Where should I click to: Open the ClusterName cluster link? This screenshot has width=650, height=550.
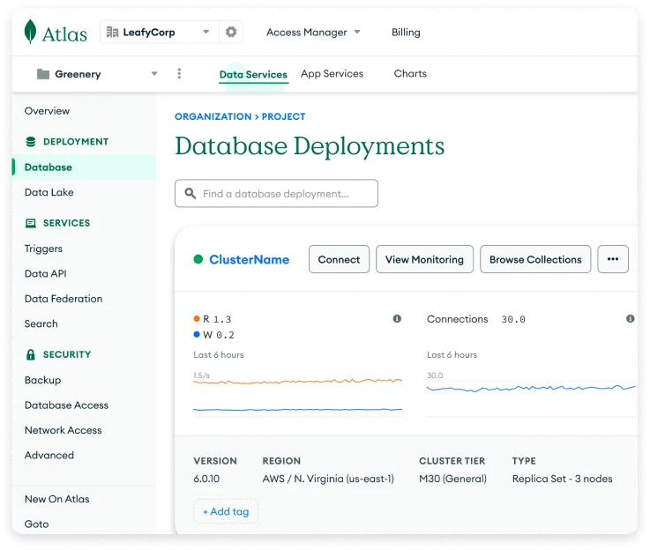coord(249,259)
